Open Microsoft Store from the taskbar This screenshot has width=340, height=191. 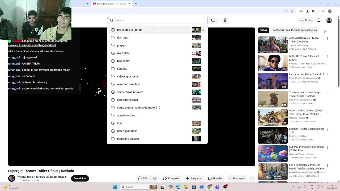tap(194, 187)
